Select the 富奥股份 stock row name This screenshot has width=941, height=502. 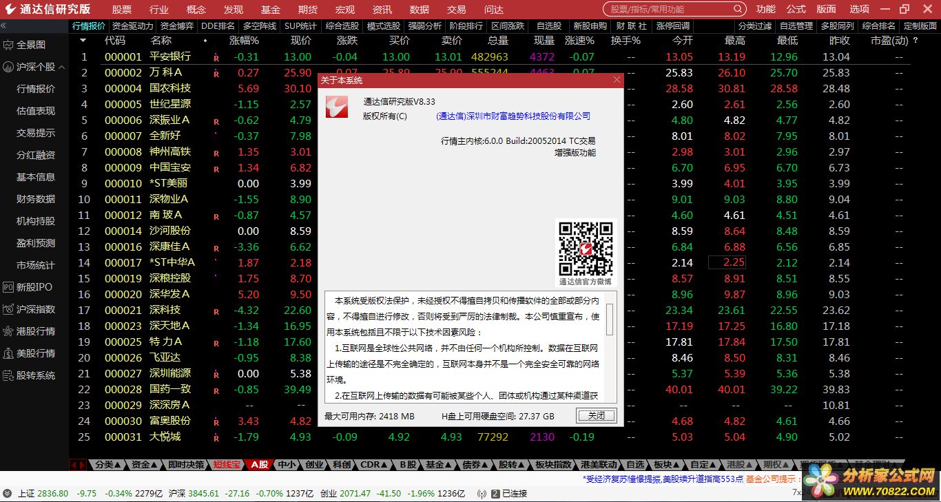tap(170, 421)
